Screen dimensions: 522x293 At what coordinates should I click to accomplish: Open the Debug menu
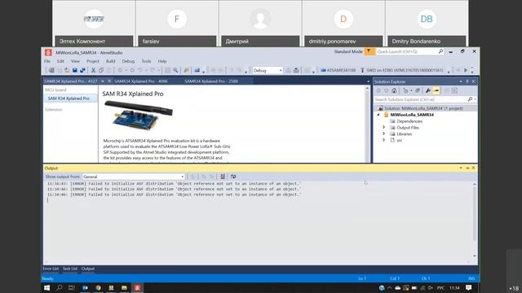(x=128, y=61)
